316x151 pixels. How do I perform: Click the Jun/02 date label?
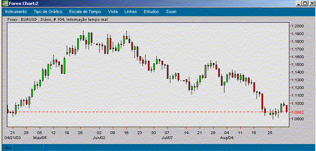pos(99,138)
